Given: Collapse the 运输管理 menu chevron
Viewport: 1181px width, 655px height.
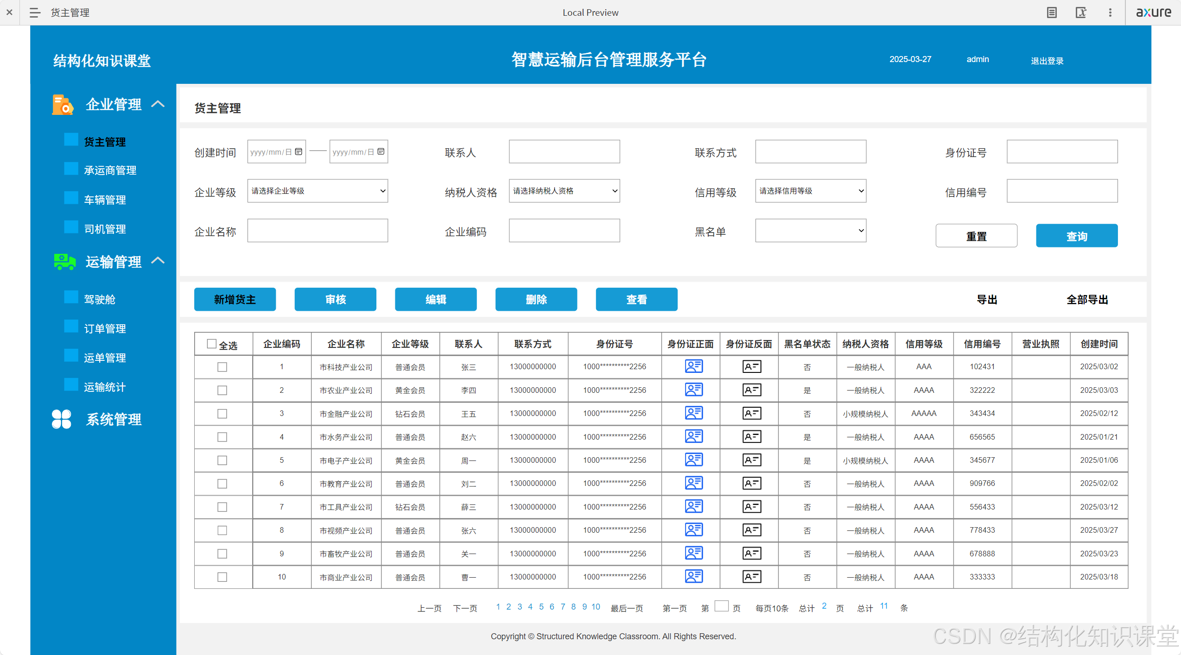Looking at the screenshot, I should (x=158, y=261).
